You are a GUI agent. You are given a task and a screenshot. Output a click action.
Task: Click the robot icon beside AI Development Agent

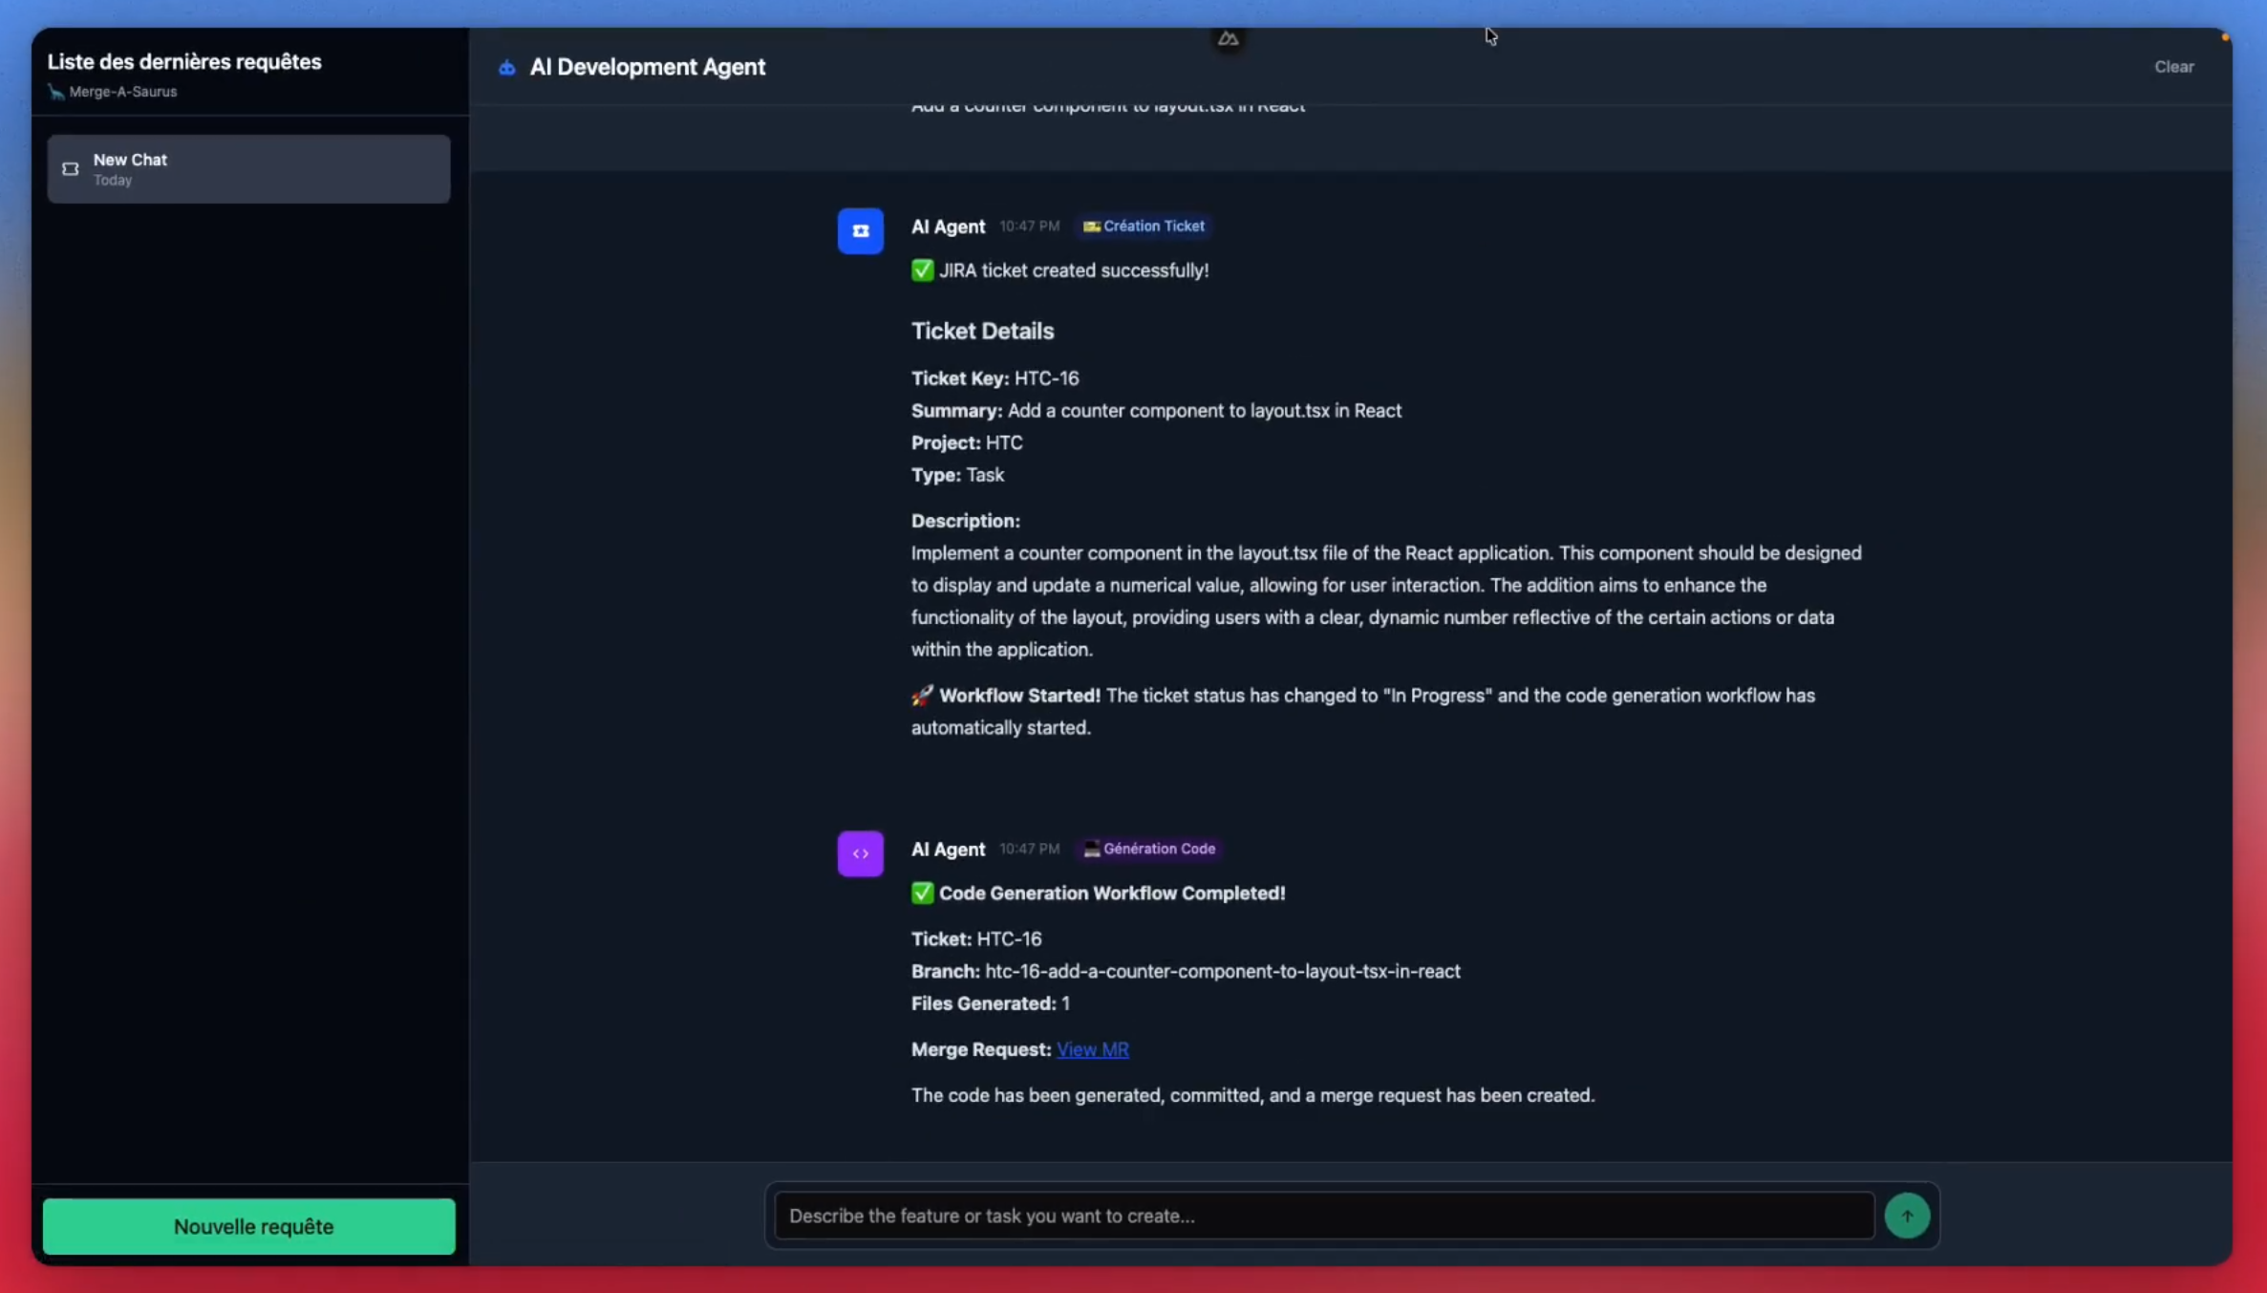pyautogui.click(x=506, y=67)
